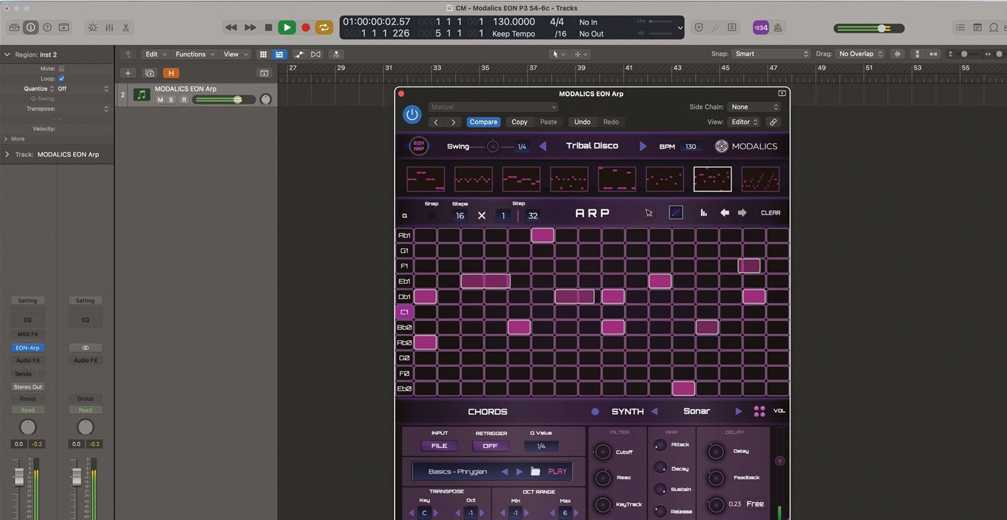Toggle Cycle mode yellow button
Image resolution: width=1007 pixels, height=520 pixels.
(323, 28)
